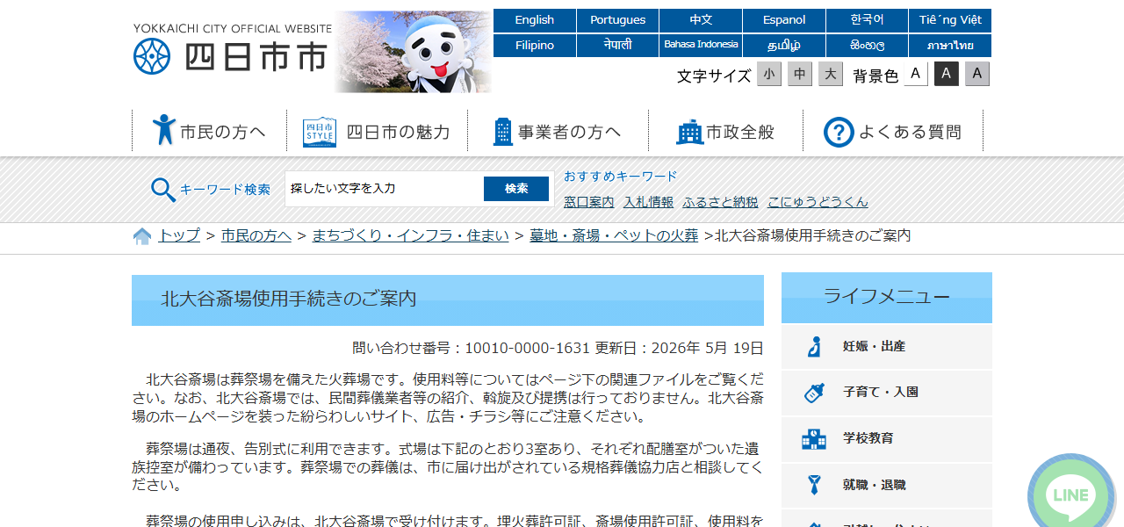Click the magnifying glass search icon

pyautogui.click(x=163, y=190)
